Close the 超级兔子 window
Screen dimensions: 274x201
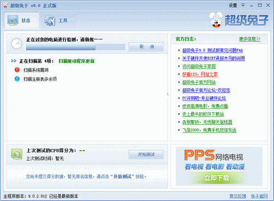tap(268, 5)
